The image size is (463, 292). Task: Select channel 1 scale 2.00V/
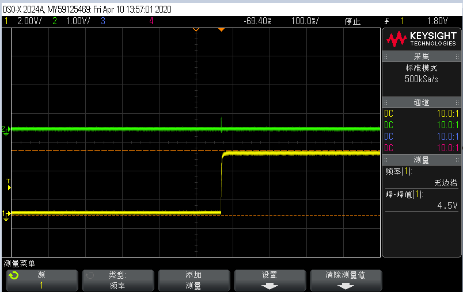pos(29,21)
